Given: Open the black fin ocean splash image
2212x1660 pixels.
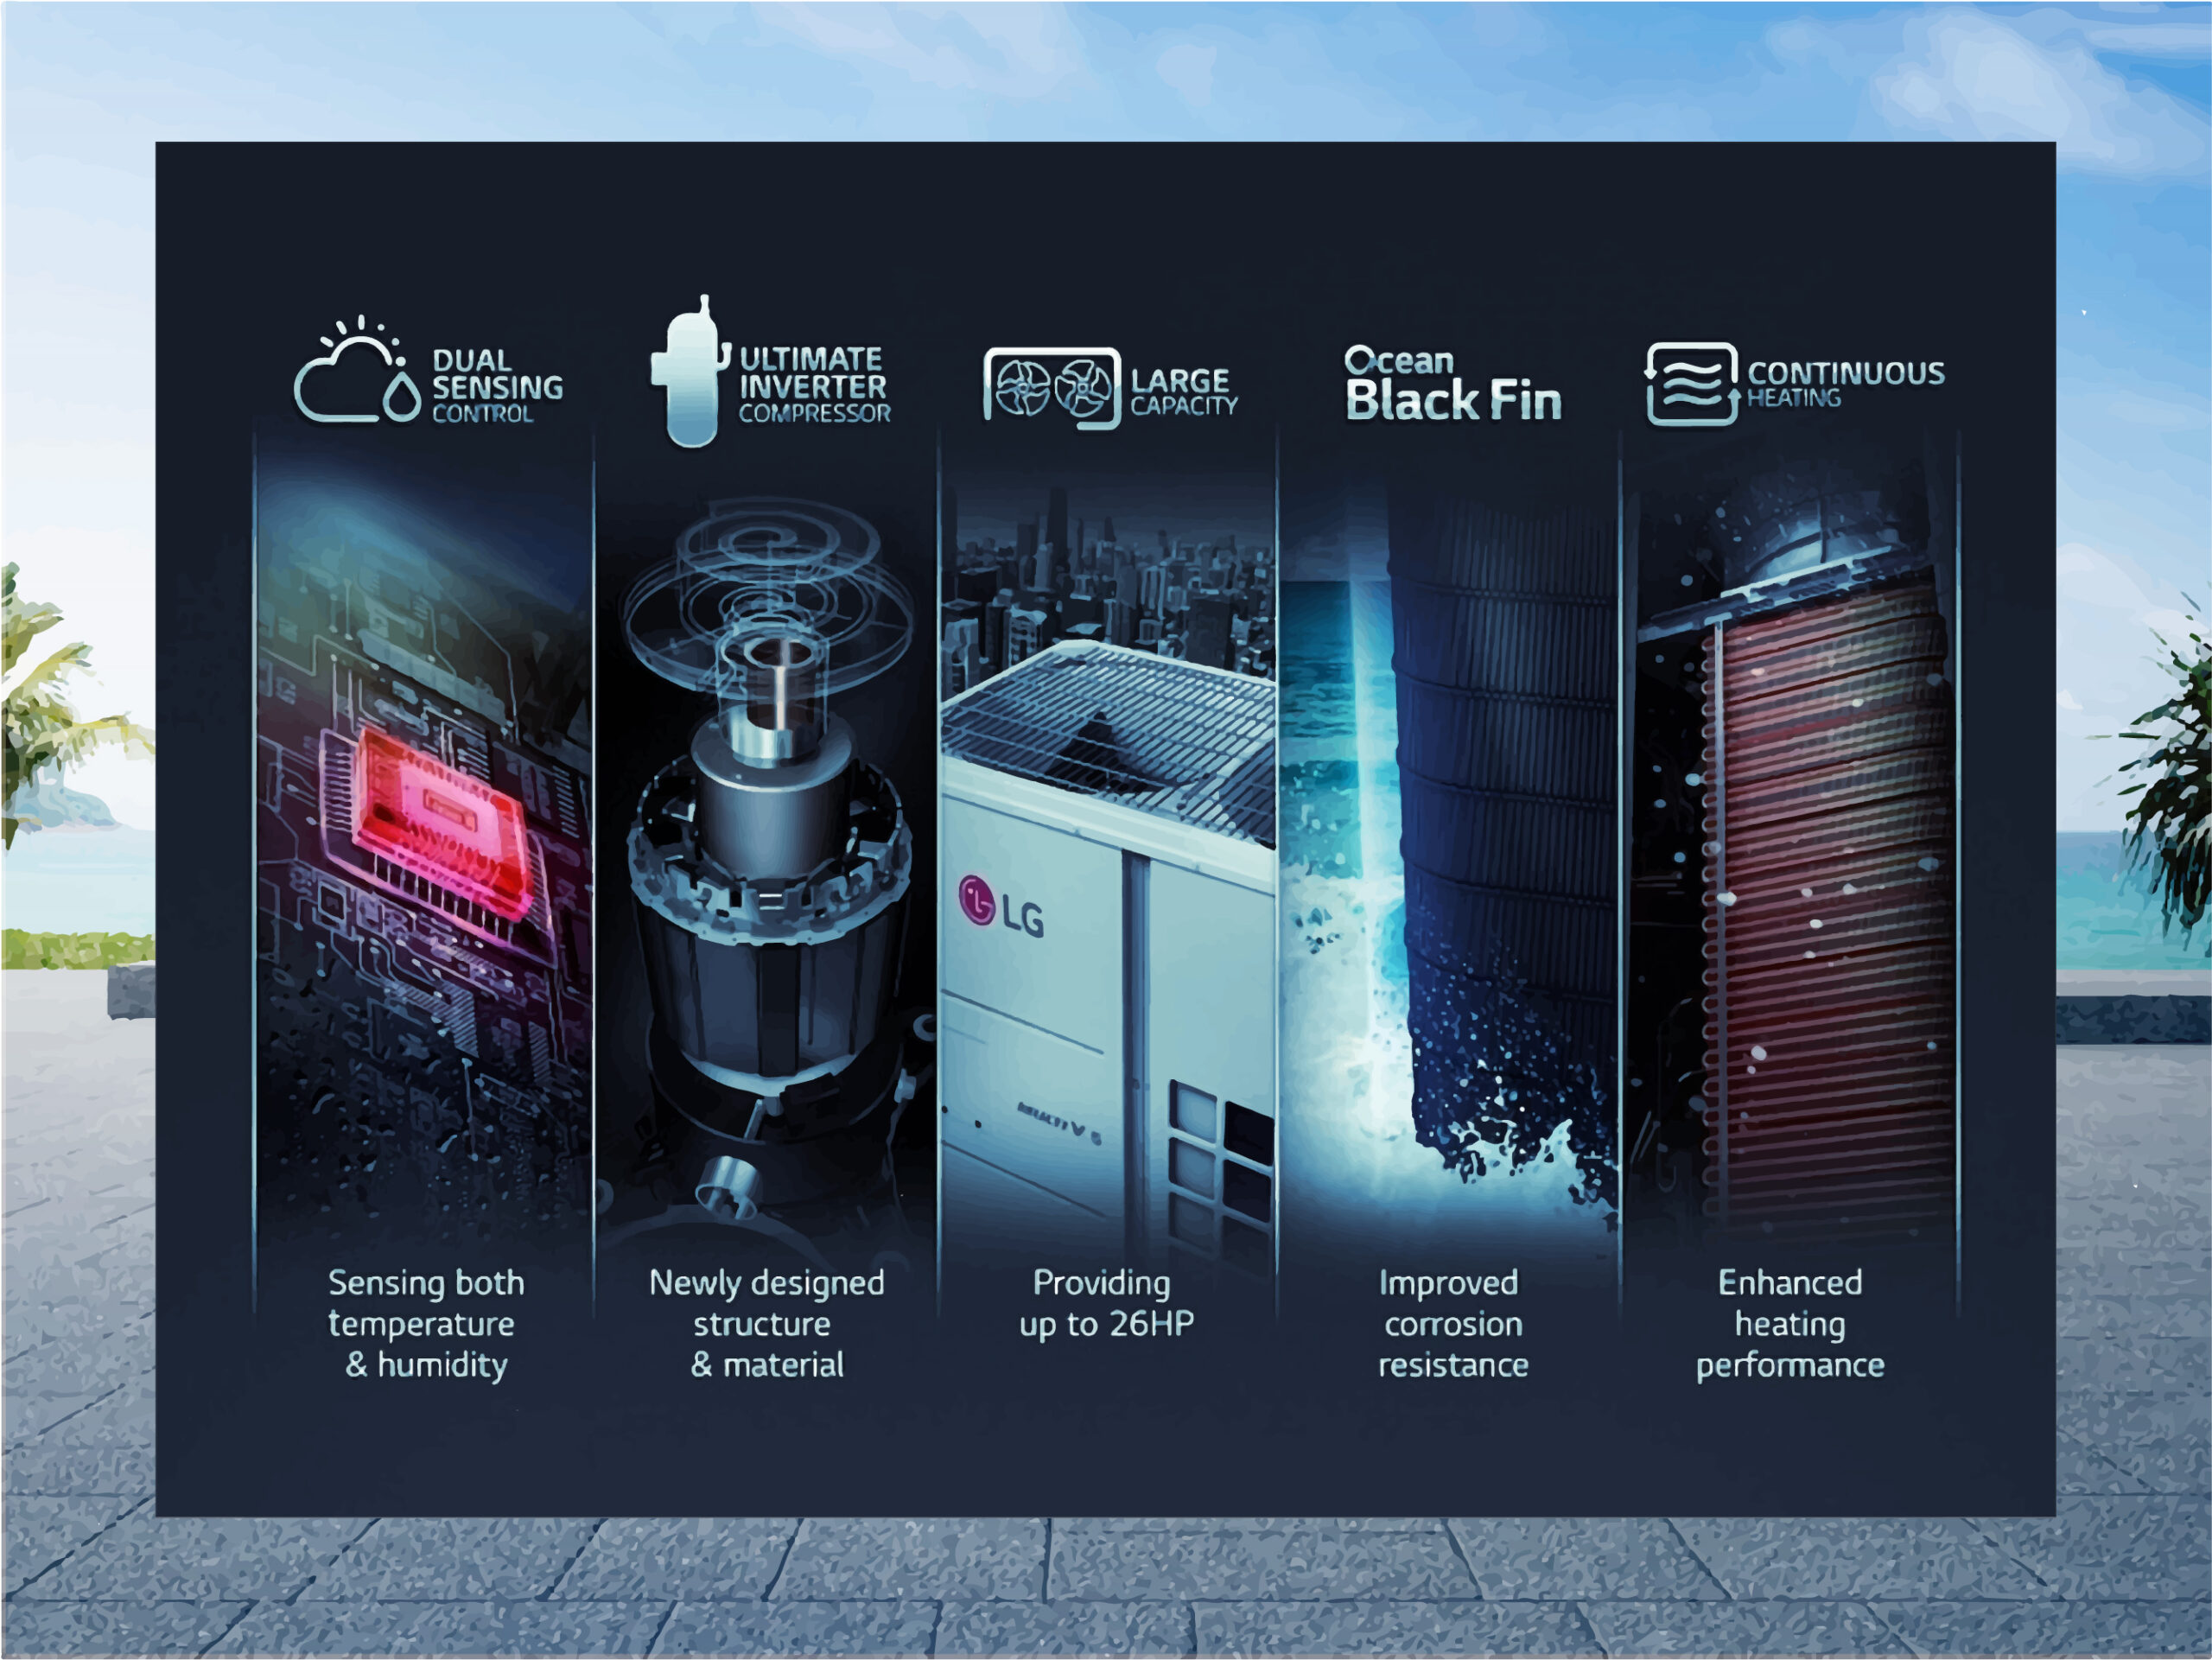Looking at the screenshot, I should pyautogui.click(x=1449, y=850).
